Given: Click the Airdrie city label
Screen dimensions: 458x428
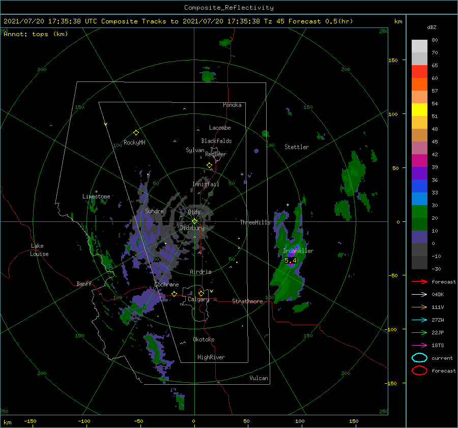Looking at the screenshot, I should coord(201,272).
